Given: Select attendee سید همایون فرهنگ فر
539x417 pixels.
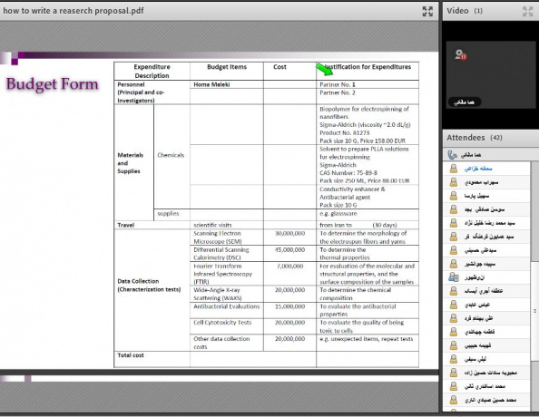Looking at the screenshot, I should click(489, 237).
